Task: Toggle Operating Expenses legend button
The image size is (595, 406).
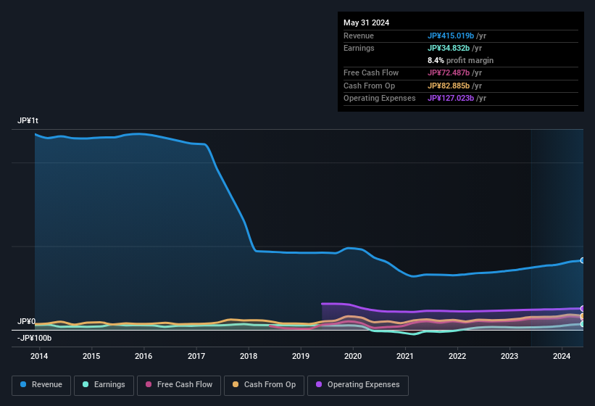Action: (x=358, y=385)
